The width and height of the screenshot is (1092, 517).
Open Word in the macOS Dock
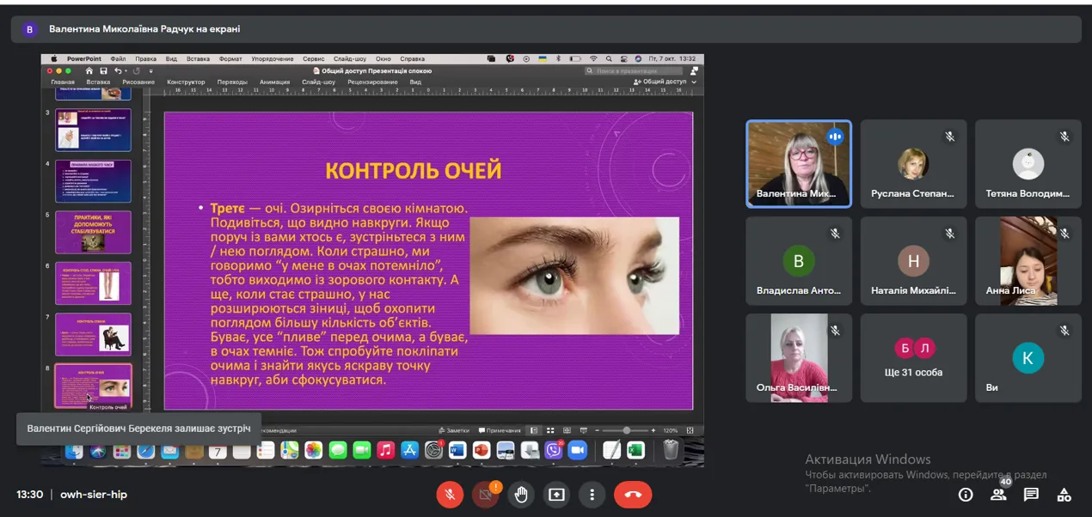[458, 450]
